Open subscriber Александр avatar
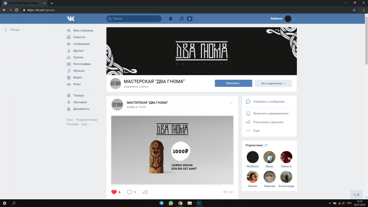368x207 pixels. pyautogui.click(x=286, y=177)
